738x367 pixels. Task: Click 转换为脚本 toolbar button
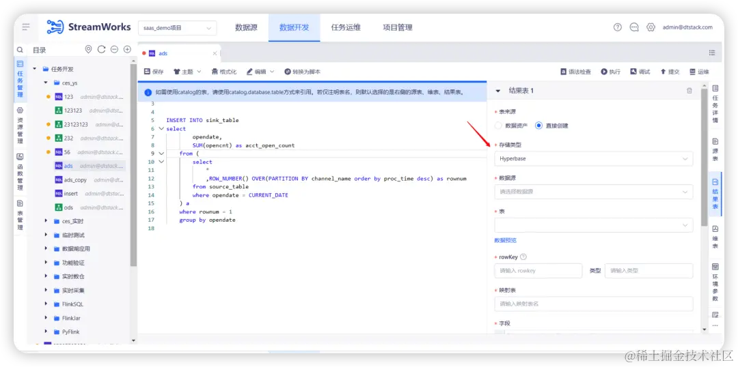pos(303,72)
